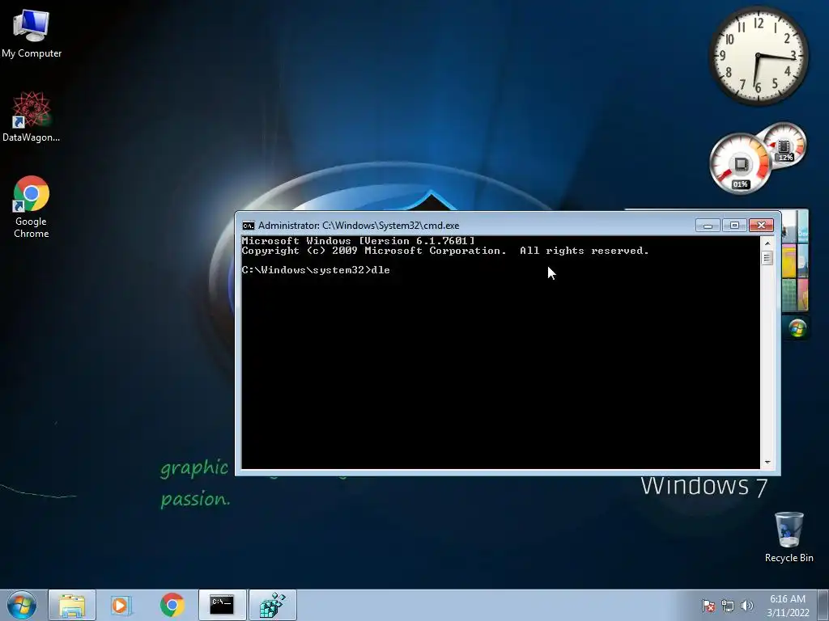Click the 'Microsoft Windows [Version 6.1.7601]' line

pyautogui.click(x=358, y=241)
